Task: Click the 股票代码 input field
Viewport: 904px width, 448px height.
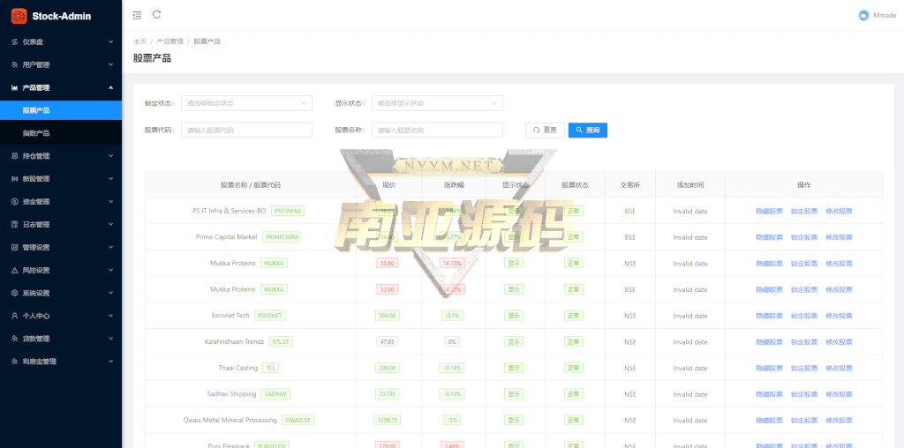Action: [246, 130]
